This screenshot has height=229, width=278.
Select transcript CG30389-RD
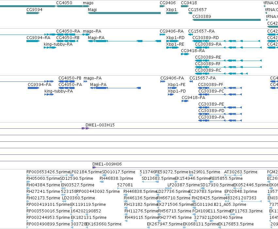pyautogui.click(x=205, y=38)
